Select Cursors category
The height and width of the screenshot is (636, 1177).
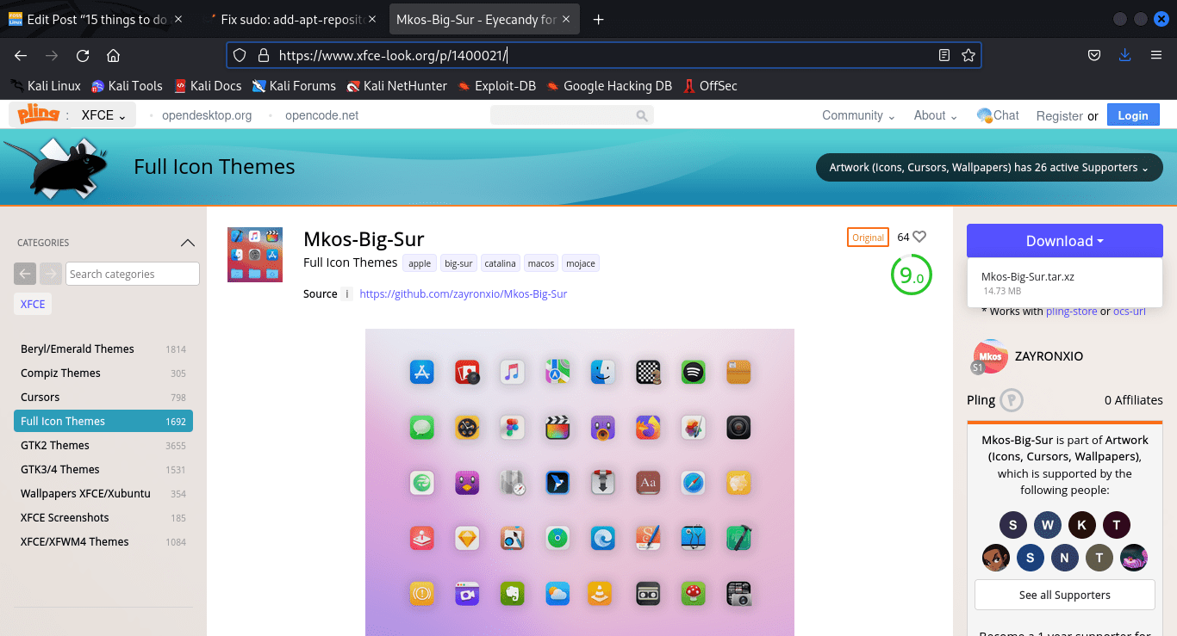pyautogui.click(x=103, y=397)
